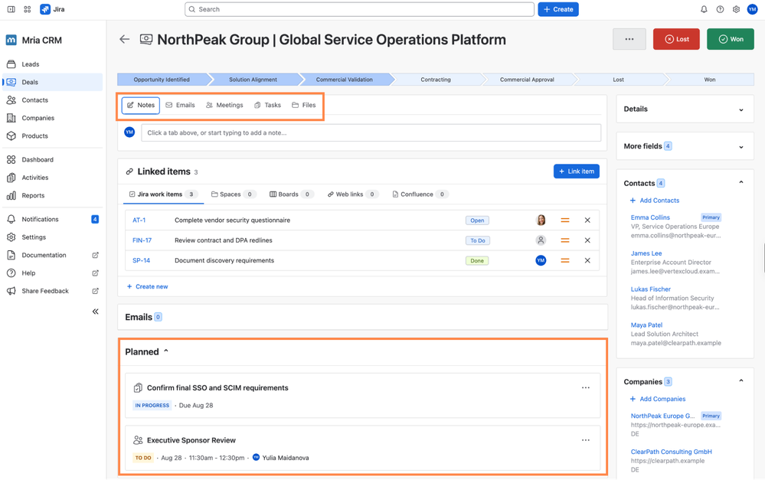Open the settings gear in top bar
The height and width of the screenshot is (480, 765).
coord(736,9)
